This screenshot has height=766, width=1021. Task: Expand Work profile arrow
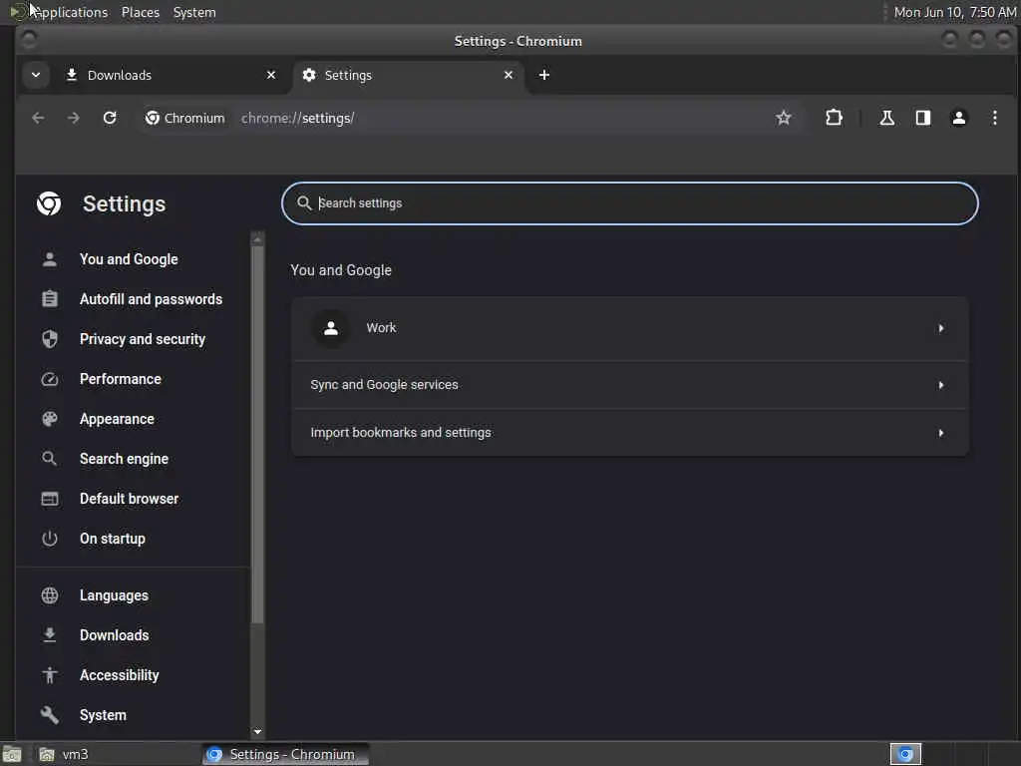(941, 328)
